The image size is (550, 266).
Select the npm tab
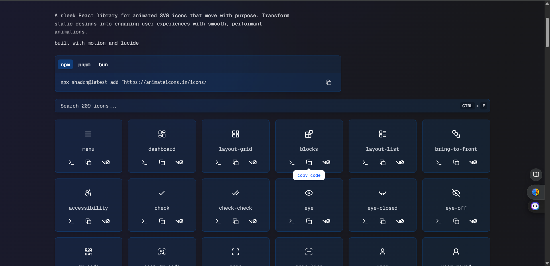(x=65, y=65)
